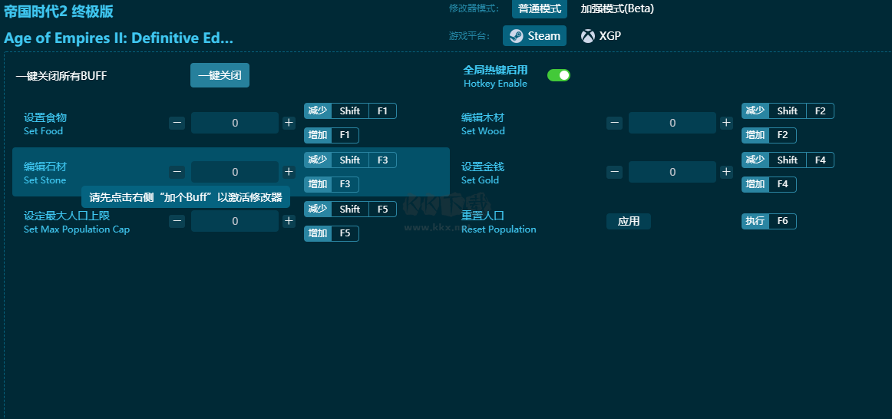Click the 帝国时代2 终极版 title

[58, 11]
